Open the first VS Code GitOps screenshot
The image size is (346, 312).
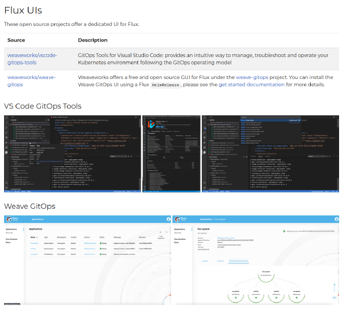[72, 155]
